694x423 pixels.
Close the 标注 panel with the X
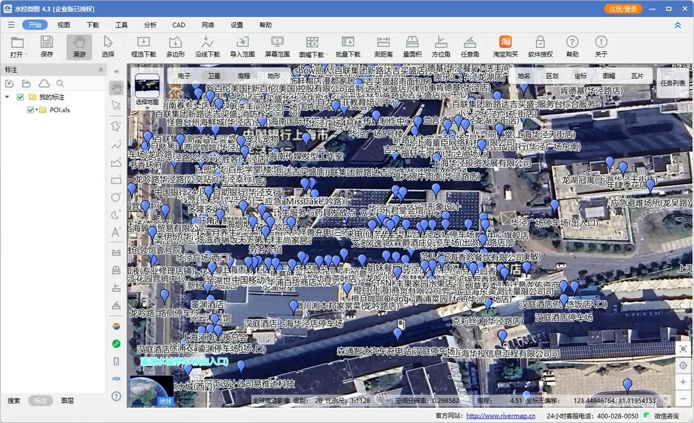(x=100, y=69)
